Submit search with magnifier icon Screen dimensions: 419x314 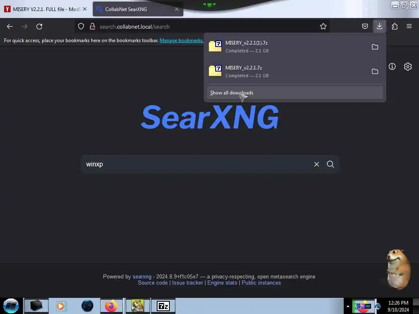click(330, 164)
